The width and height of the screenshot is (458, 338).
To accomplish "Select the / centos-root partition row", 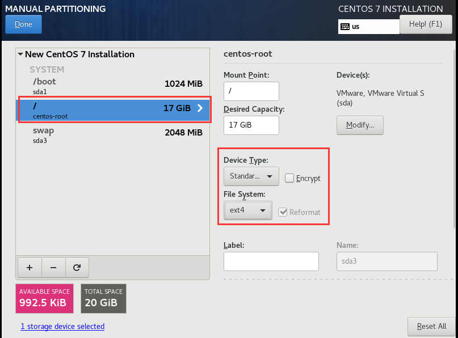I will point(113,110).
